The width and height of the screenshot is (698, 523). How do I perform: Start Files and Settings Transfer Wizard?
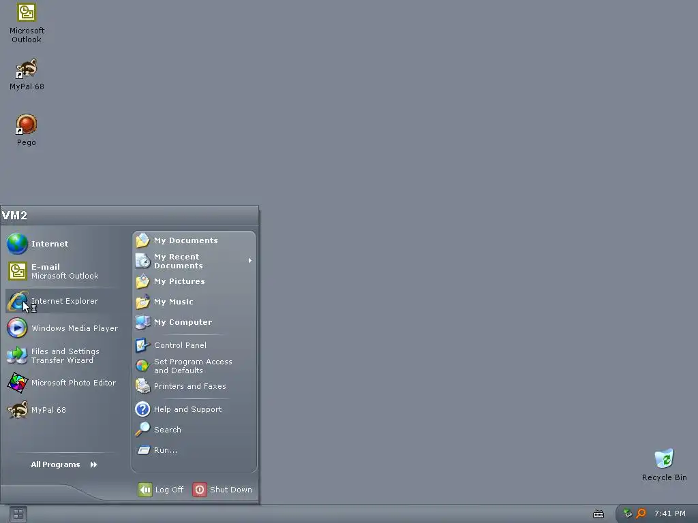coord(62,355)
